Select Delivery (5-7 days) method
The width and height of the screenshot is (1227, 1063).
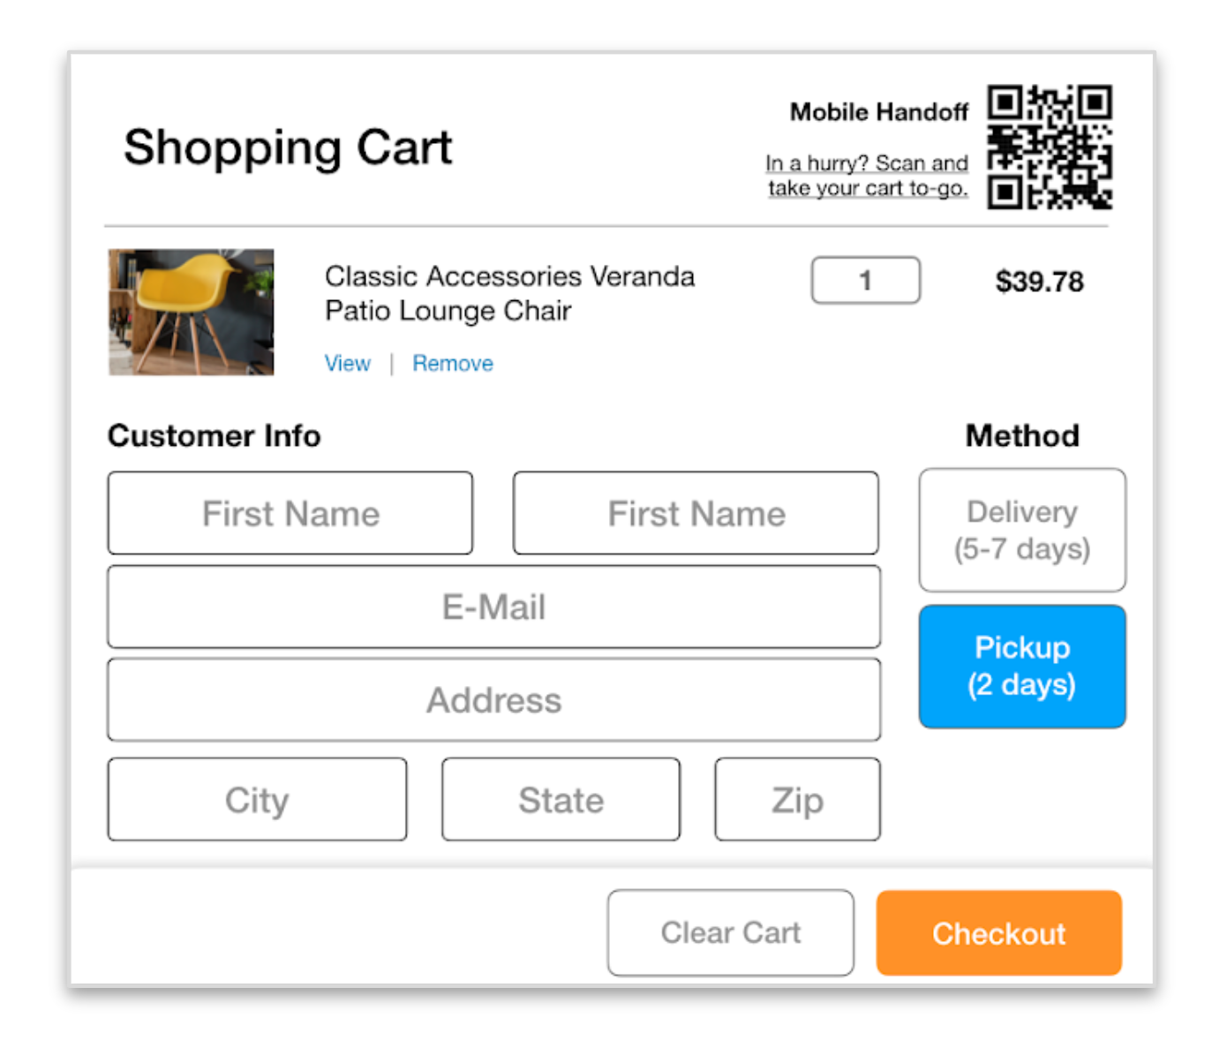[1022, 530]
